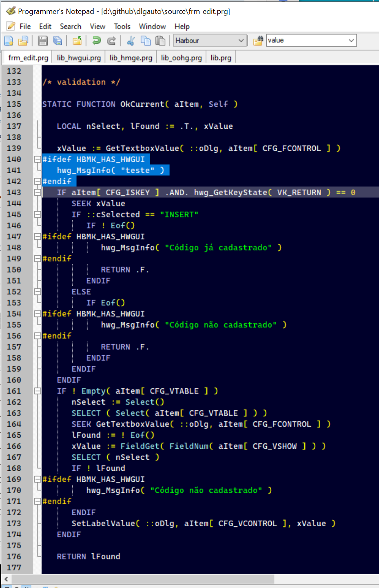Viewport: 379px width, 588px height.
Task: Click line number 135 in the margin
Action: pos(14,104)
